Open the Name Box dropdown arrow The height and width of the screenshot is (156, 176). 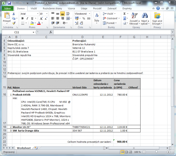33,32
